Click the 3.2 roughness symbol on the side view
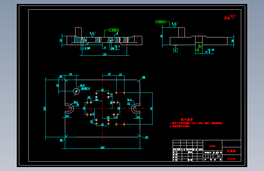 [x=174, y=25]
